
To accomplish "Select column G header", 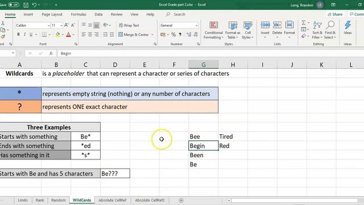I will coord(204,64).
